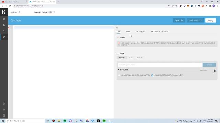Click the Open File button
220x123 pixels.
(x=179, y=20)
